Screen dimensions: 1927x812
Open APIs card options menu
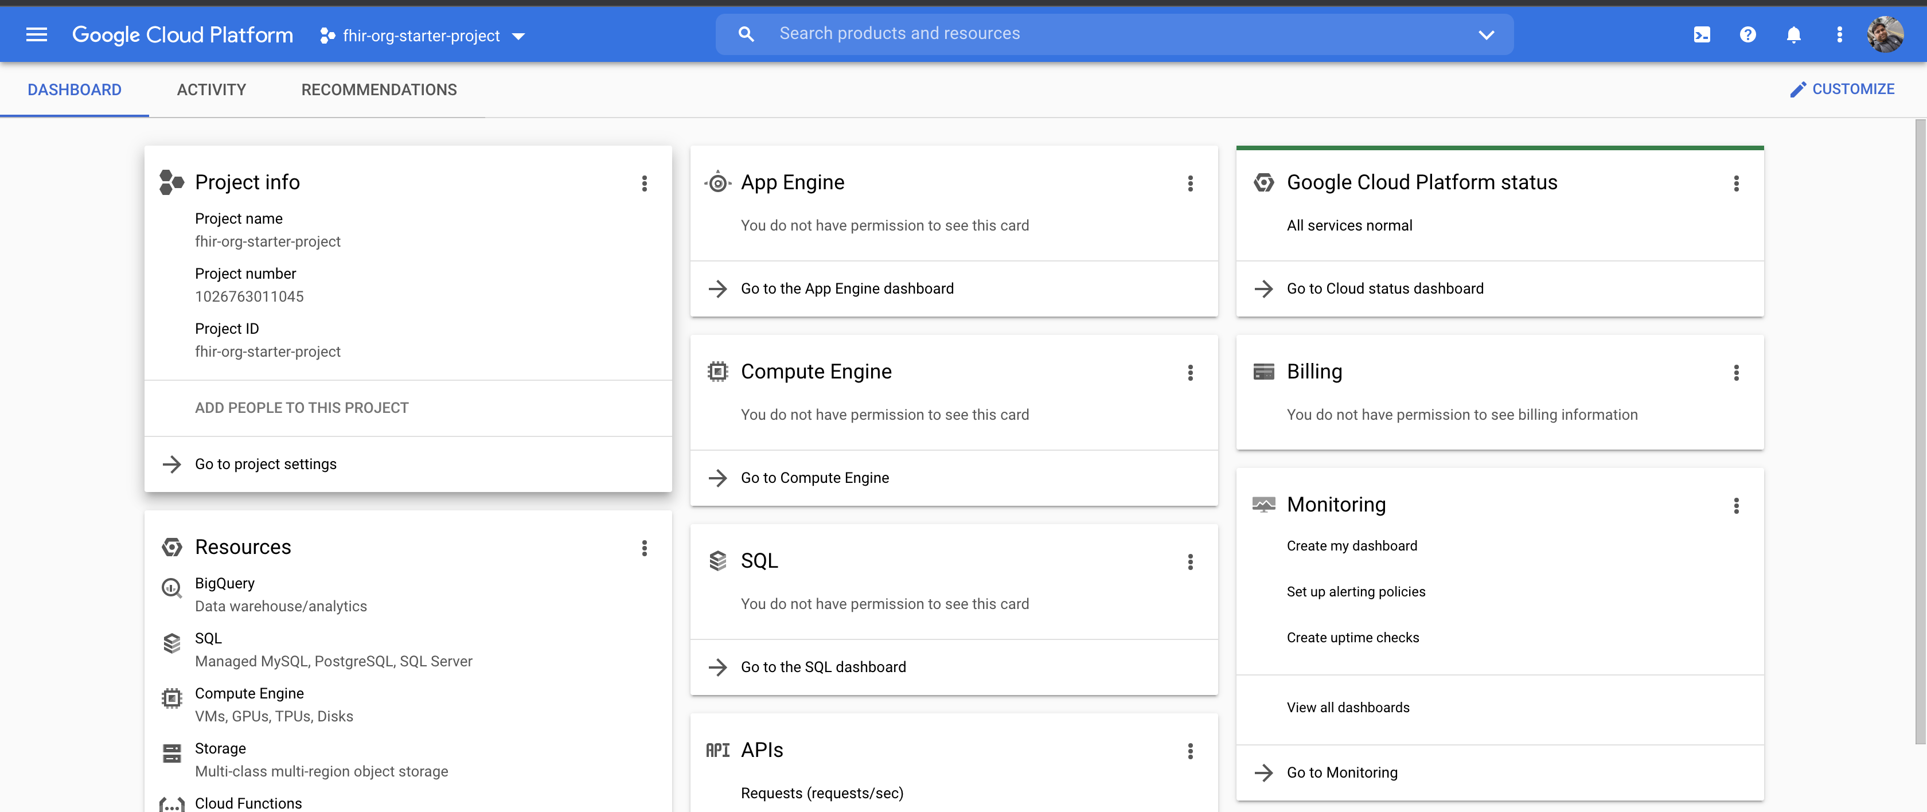1190,751
